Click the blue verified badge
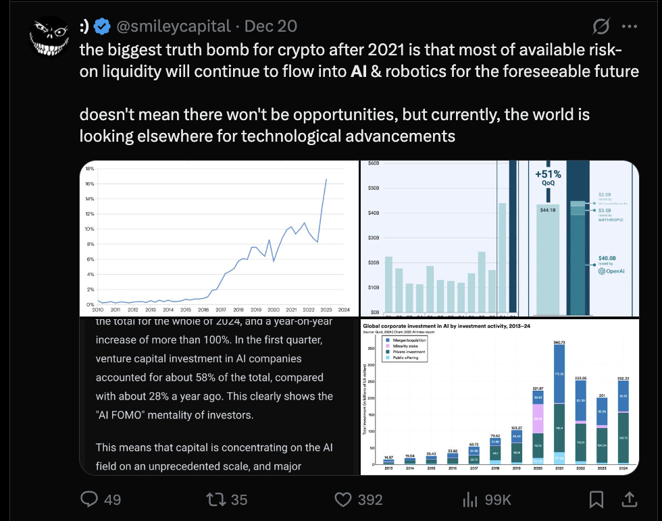The height and width of the screenshot is (521, 662). (x=102, y=26)
